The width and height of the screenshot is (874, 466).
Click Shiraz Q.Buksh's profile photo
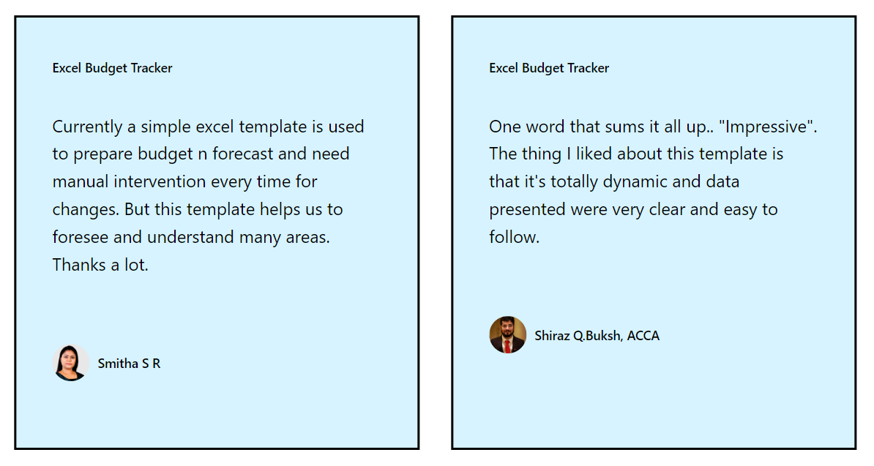[508, 335]
